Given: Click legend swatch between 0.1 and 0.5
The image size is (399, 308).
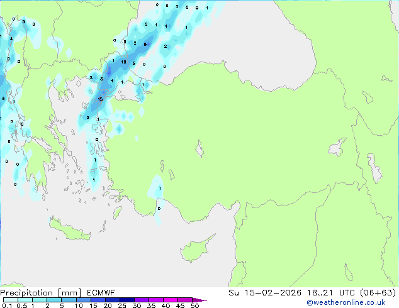Looking at the screenshot, I should pyautogui.click(x=11, y=300).
